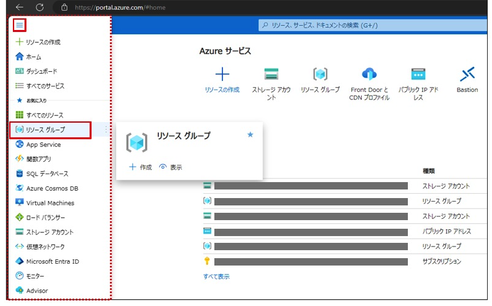
Task: Toggle favorite star on リソース グループ flyout
Action: pyautogui.click(x=250, y=135)
